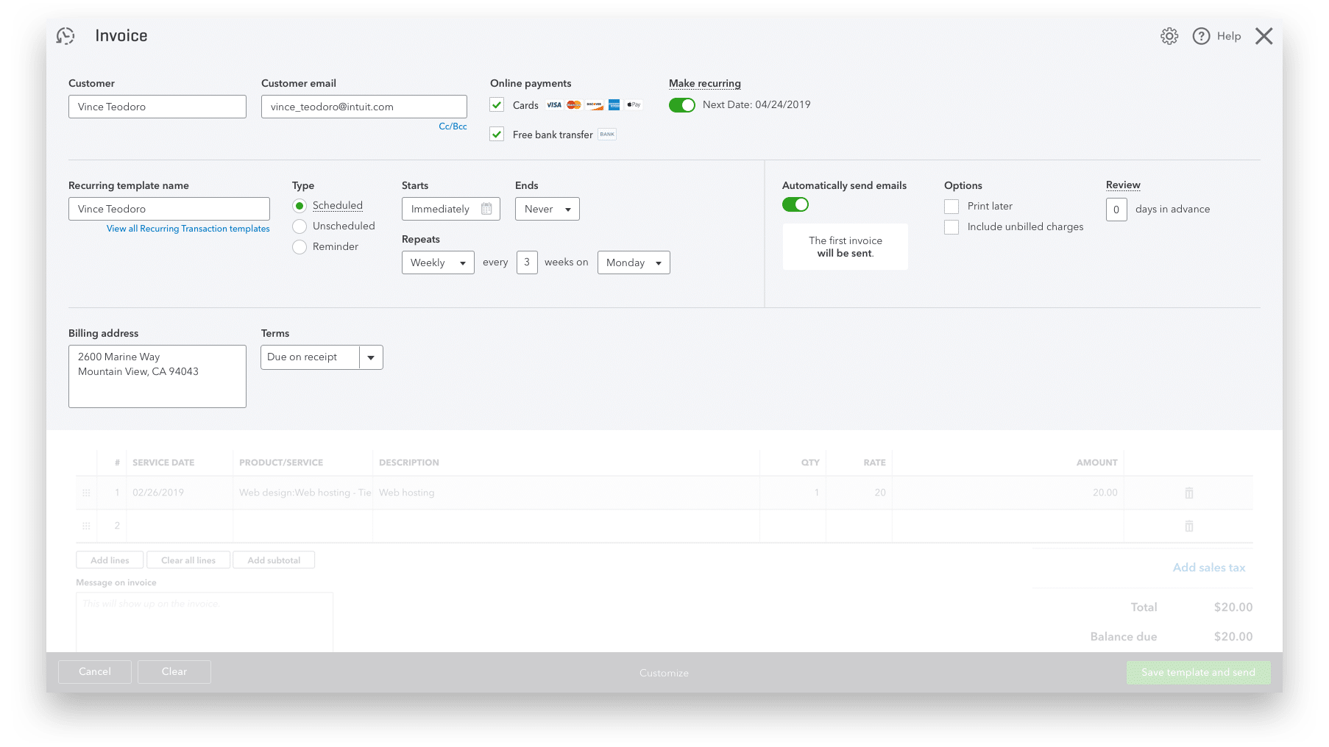Click the Add subtotal button
This screenshot has height=747, width=1329.
coord(274,560)
